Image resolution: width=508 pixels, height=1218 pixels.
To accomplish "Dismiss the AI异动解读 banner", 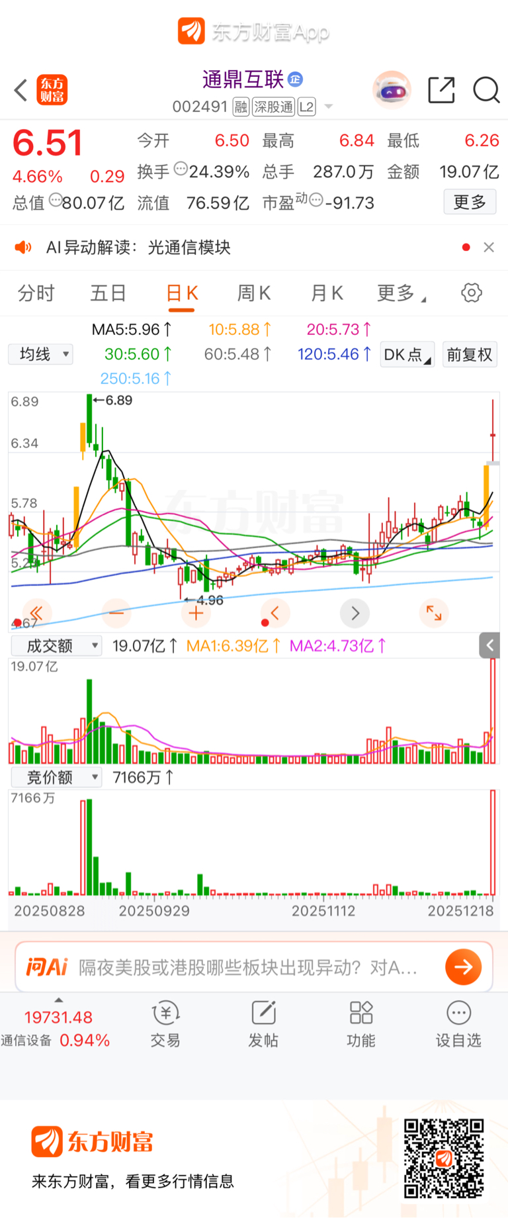I will point(489,247).
